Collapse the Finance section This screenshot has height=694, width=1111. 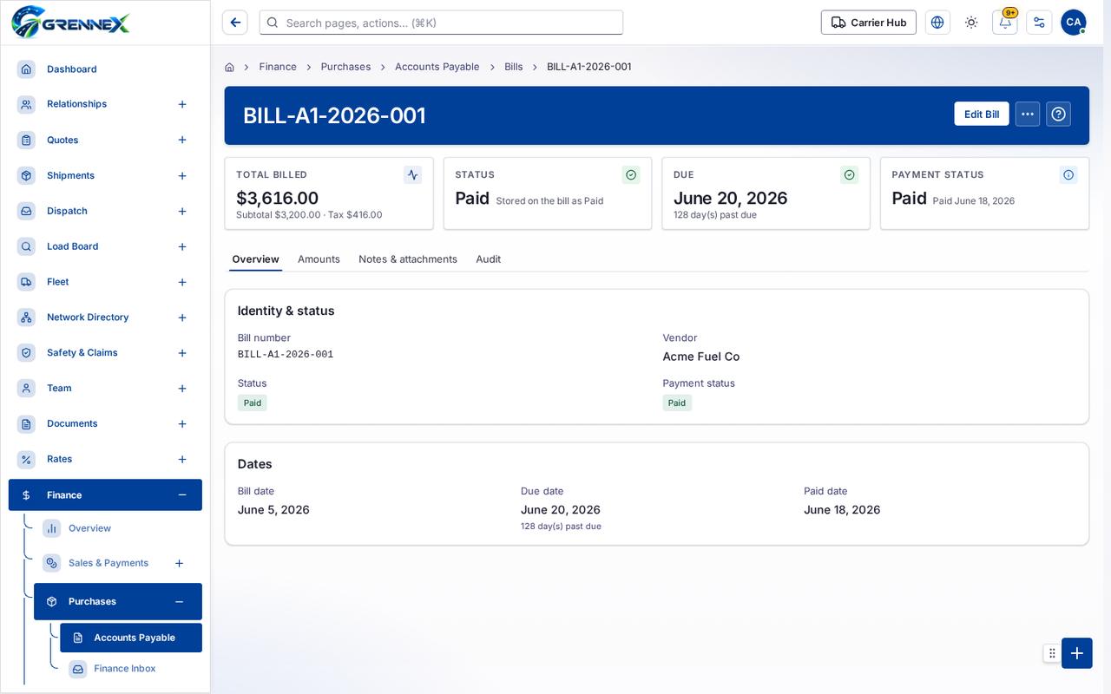(182, 495)
